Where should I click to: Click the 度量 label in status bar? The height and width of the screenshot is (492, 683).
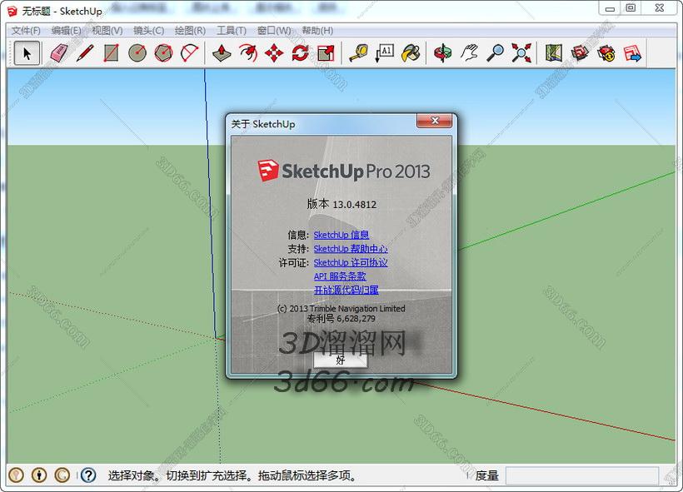click(x=486, y=475)
